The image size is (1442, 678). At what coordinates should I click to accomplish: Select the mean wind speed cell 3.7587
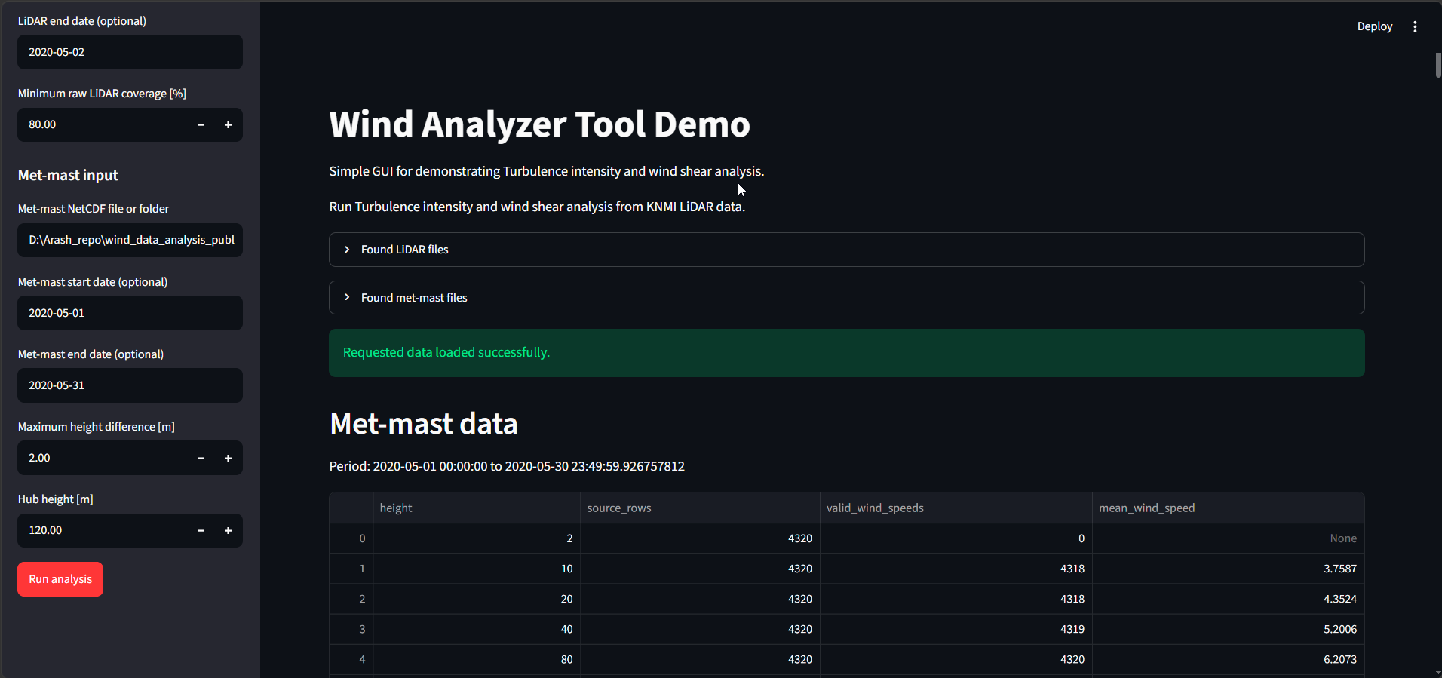coord(1228,569)
